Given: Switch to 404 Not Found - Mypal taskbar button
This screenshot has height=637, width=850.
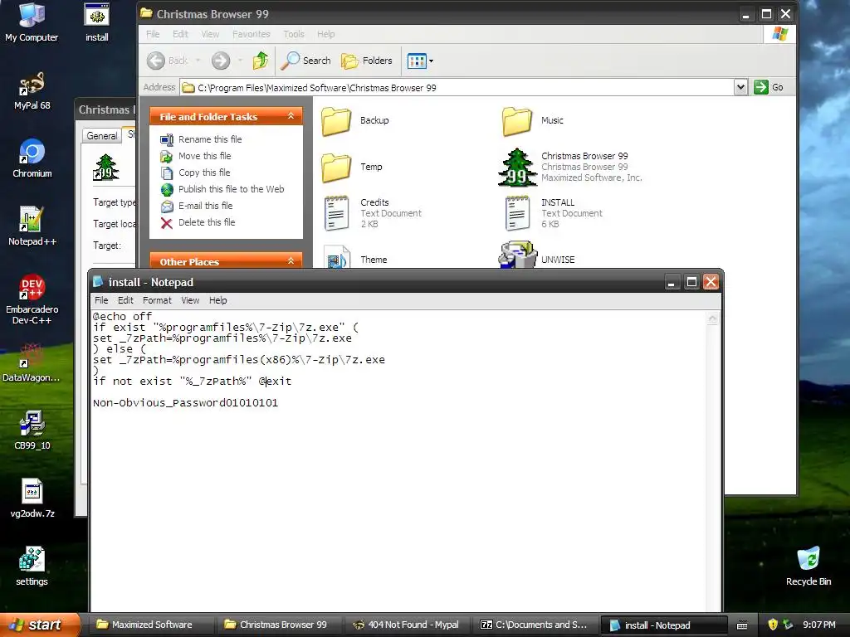Looking at the screenshot, I should (x=407, y=625).
